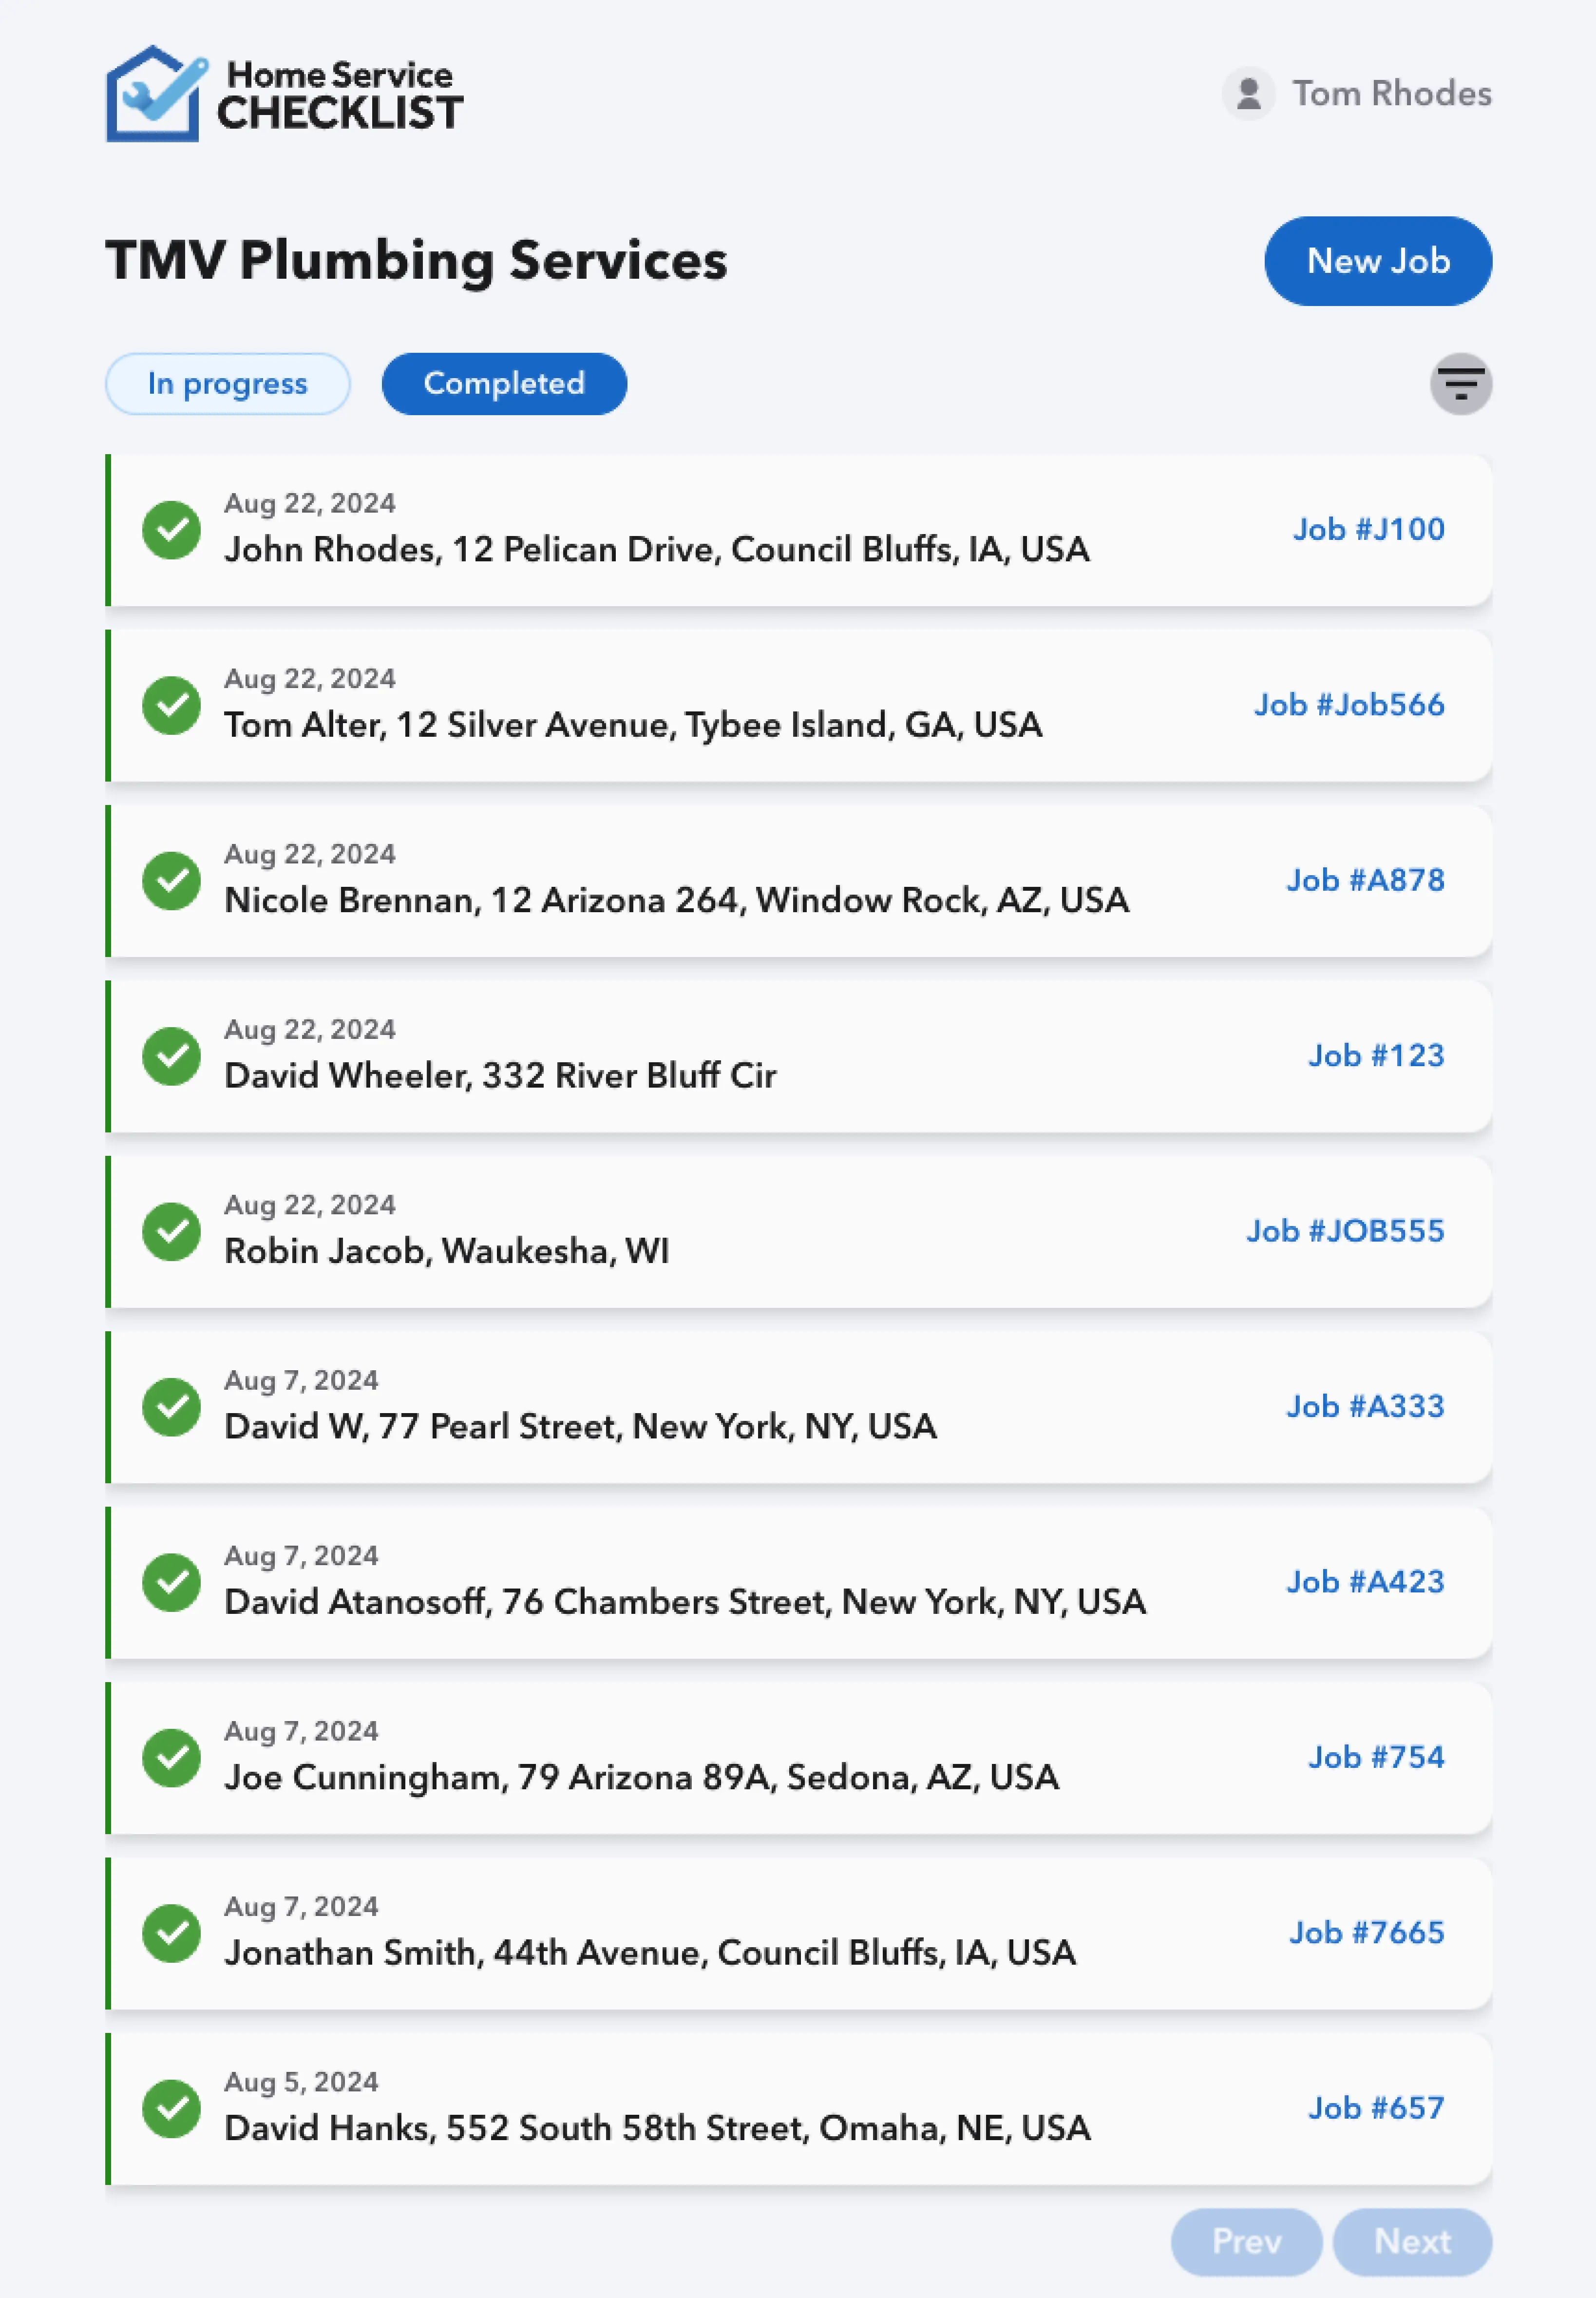The height and width of the screenshot is (2298, 1596).
Task: Open the Tom Rhodes account name
Action: point(1391,94)
